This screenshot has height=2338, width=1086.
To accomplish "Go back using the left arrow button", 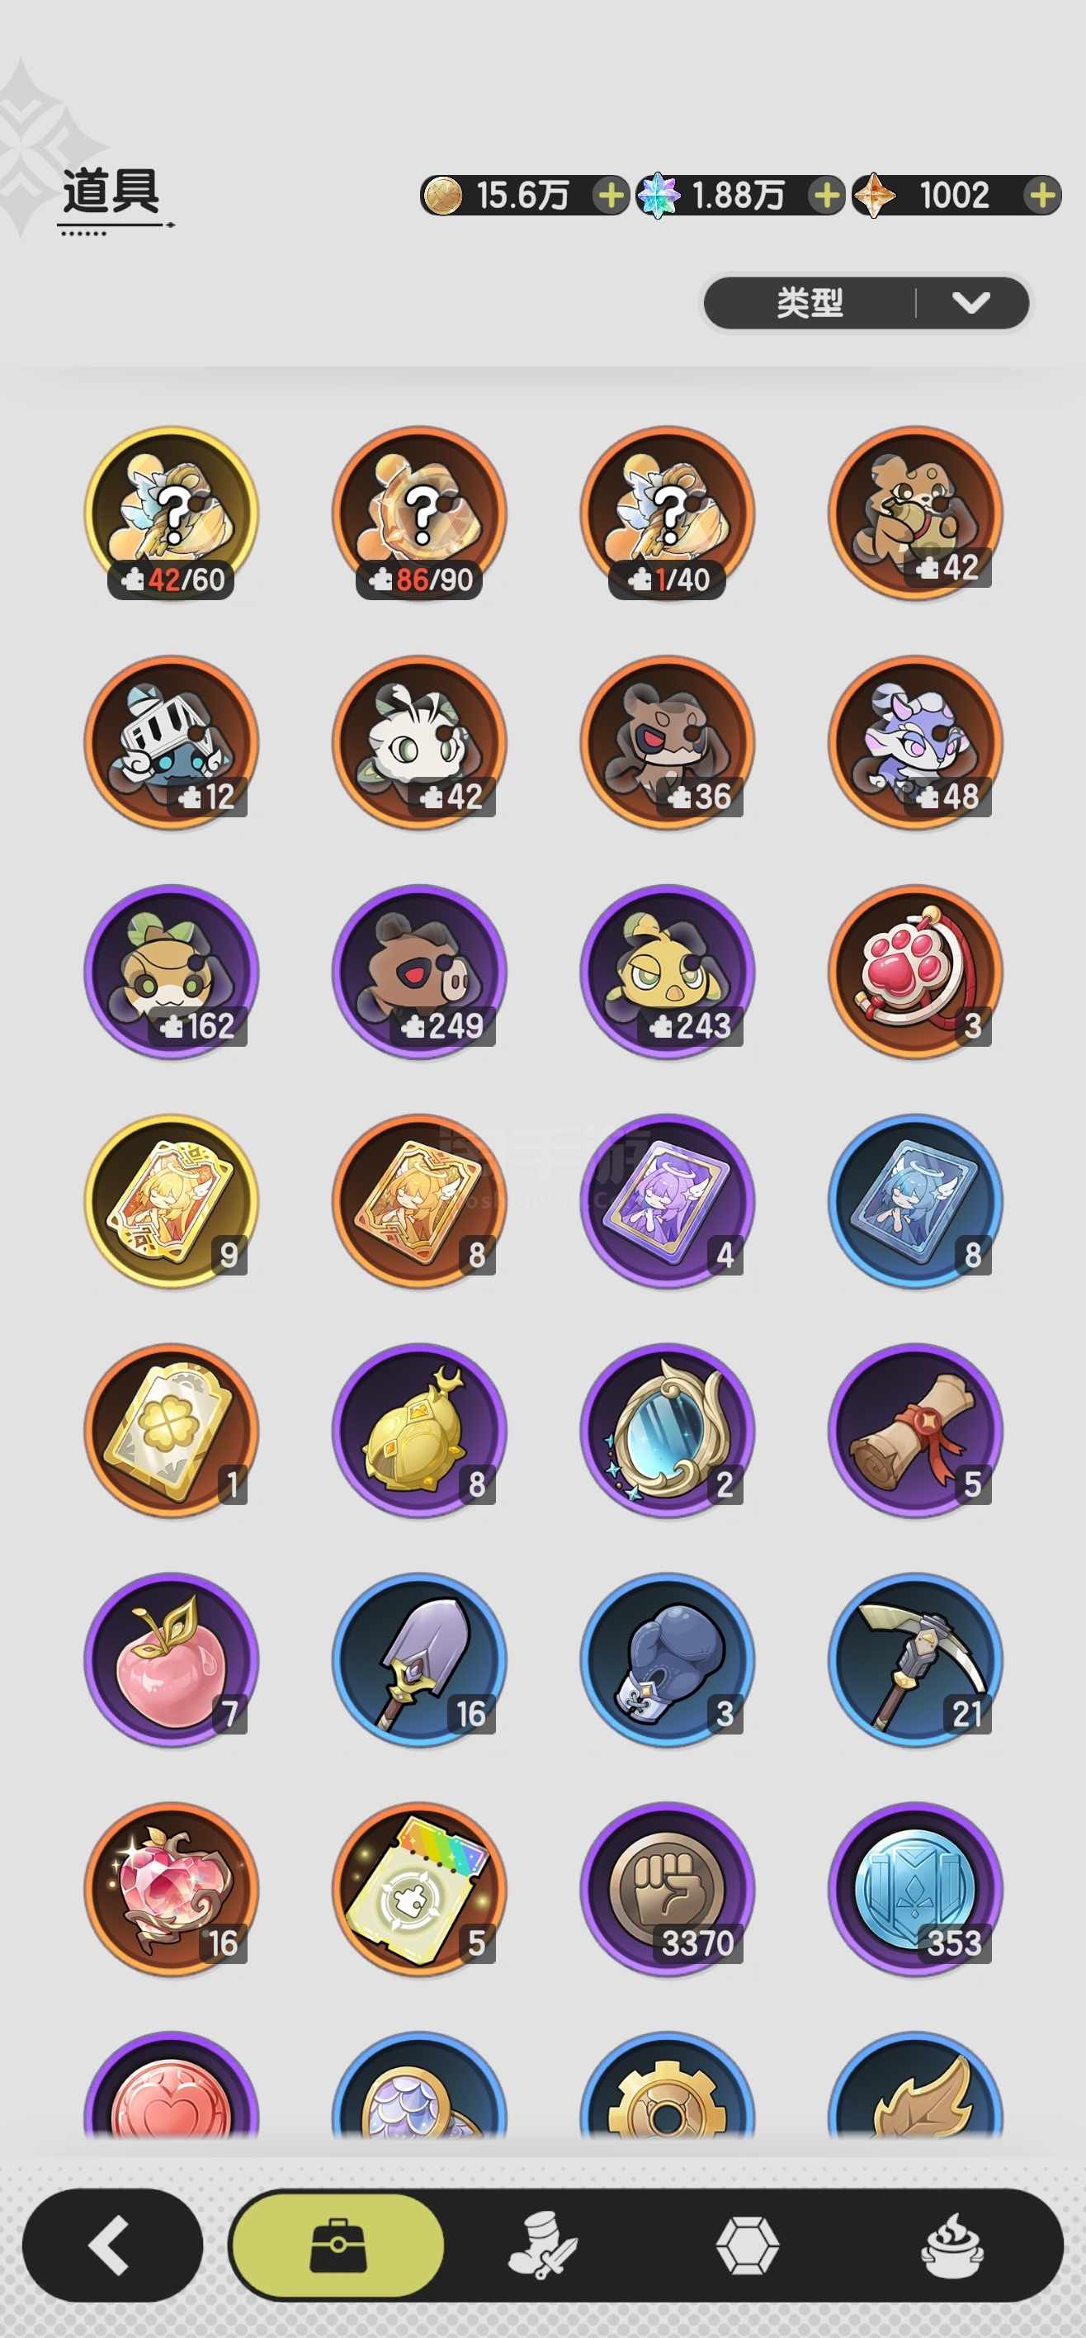I will coord(111,2246).
